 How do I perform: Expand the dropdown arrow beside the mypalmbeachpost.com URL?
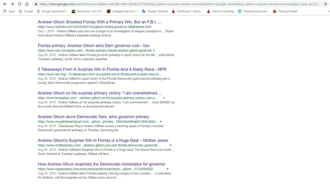coord(160,122)
